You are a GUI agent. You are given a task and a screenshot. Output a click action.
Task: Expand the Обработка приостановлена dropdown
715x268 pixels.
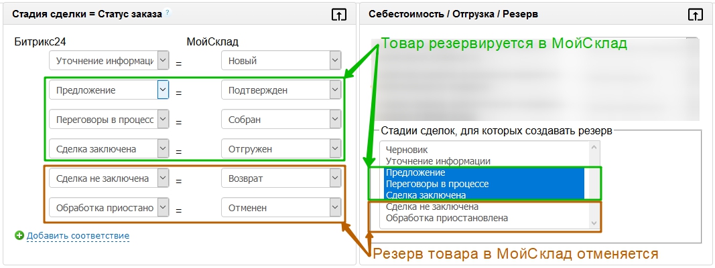tap(109, 208)
